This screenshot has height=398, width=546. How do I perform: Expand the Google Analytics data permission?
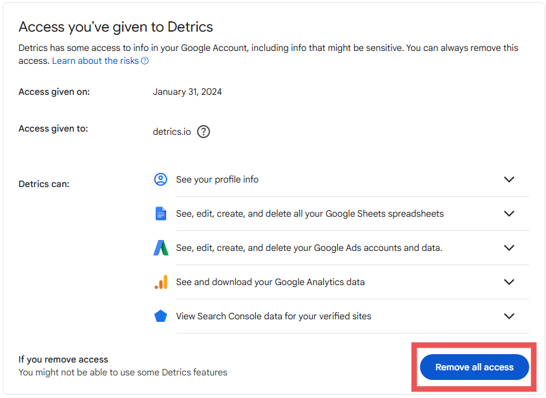tap(509, 282)
